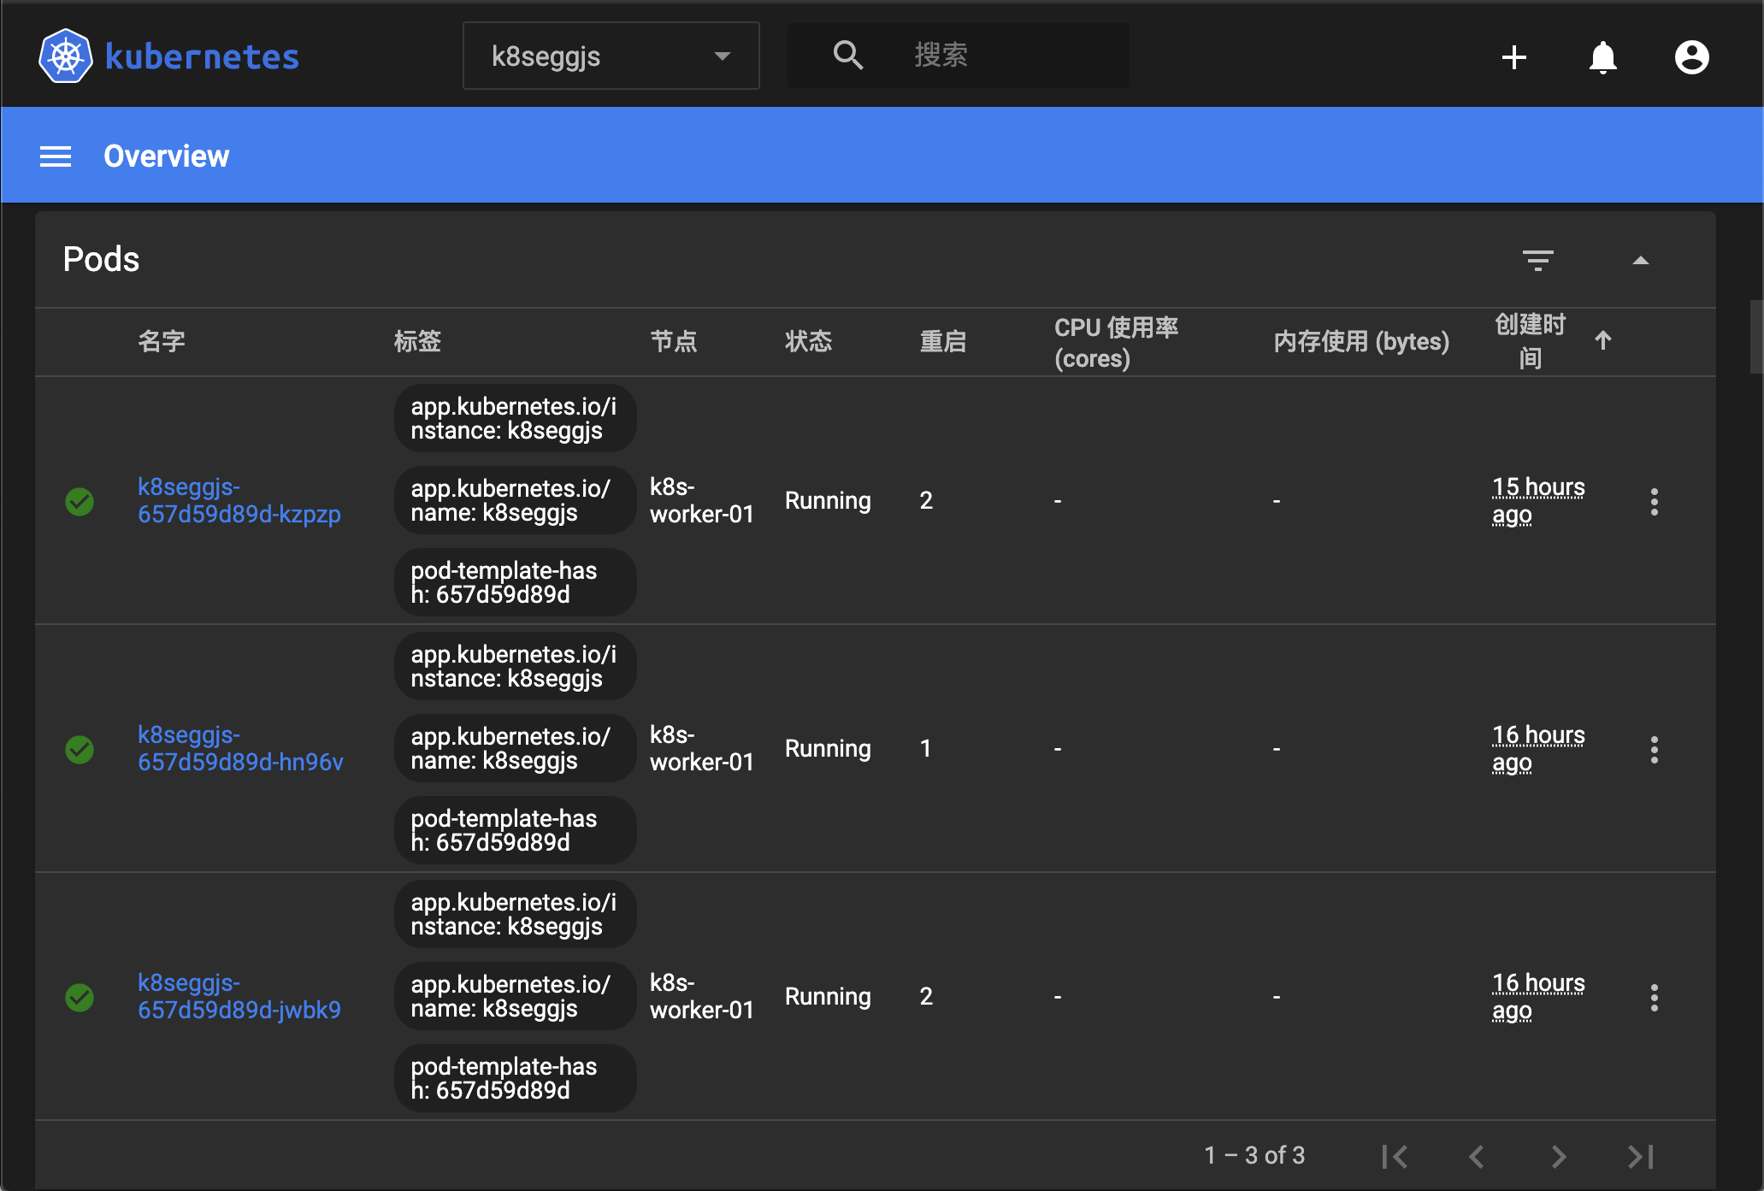The width and height of the screenshot is (1764, 1191).
Task: Open the notifications bell
Action: 1602,57
